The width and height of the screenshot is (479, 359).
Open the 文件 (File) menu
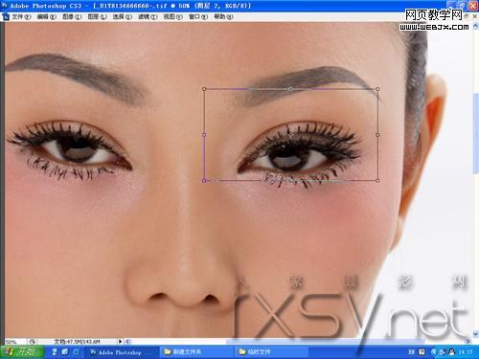(21, 16)
